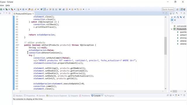Click the Open Type folder icon
The height and width of the screenshot is (105, 187).
click(29, 9)
